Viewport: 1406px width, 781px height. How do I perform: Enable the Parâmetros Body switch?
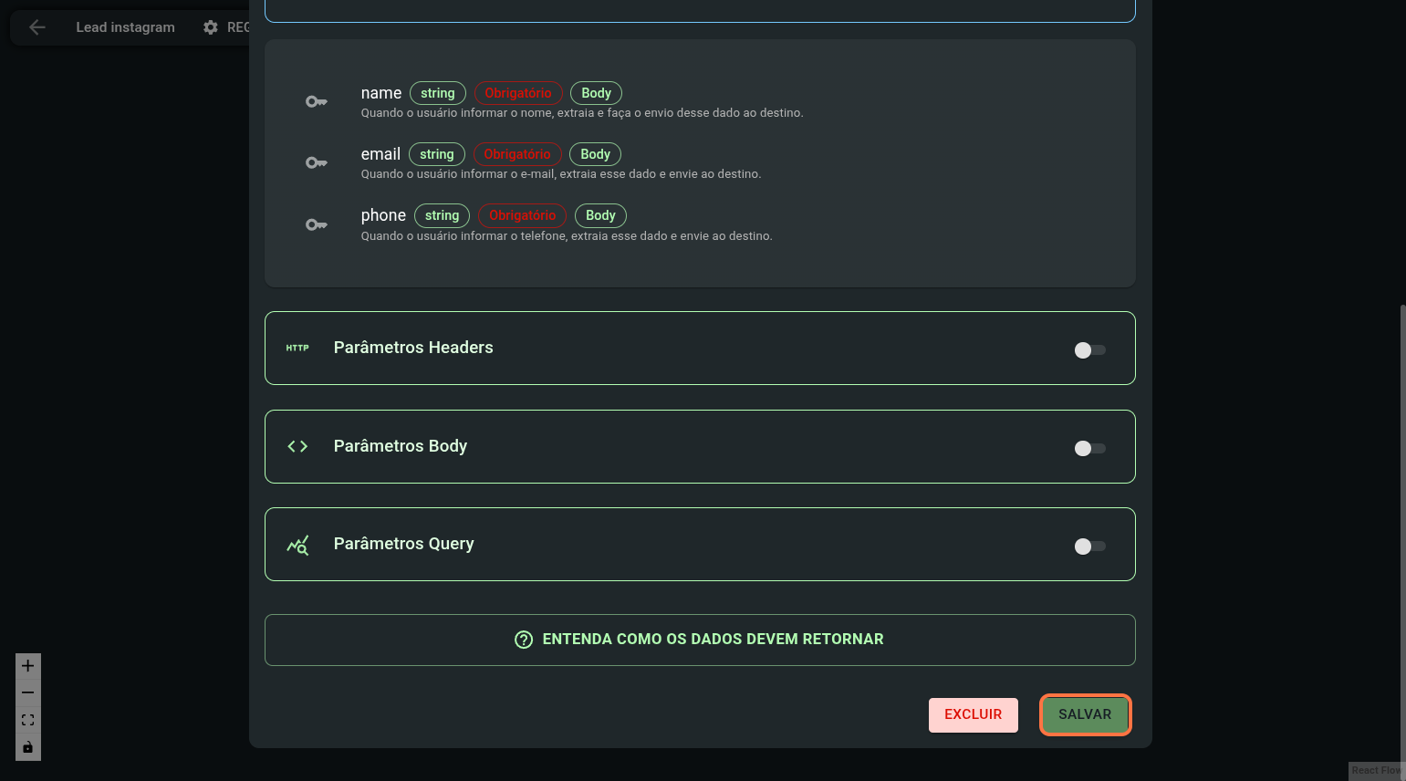(x=1089, y=448)
